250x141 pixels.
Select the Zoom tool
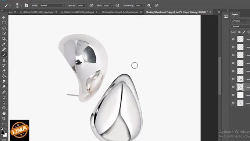point(4,119)
